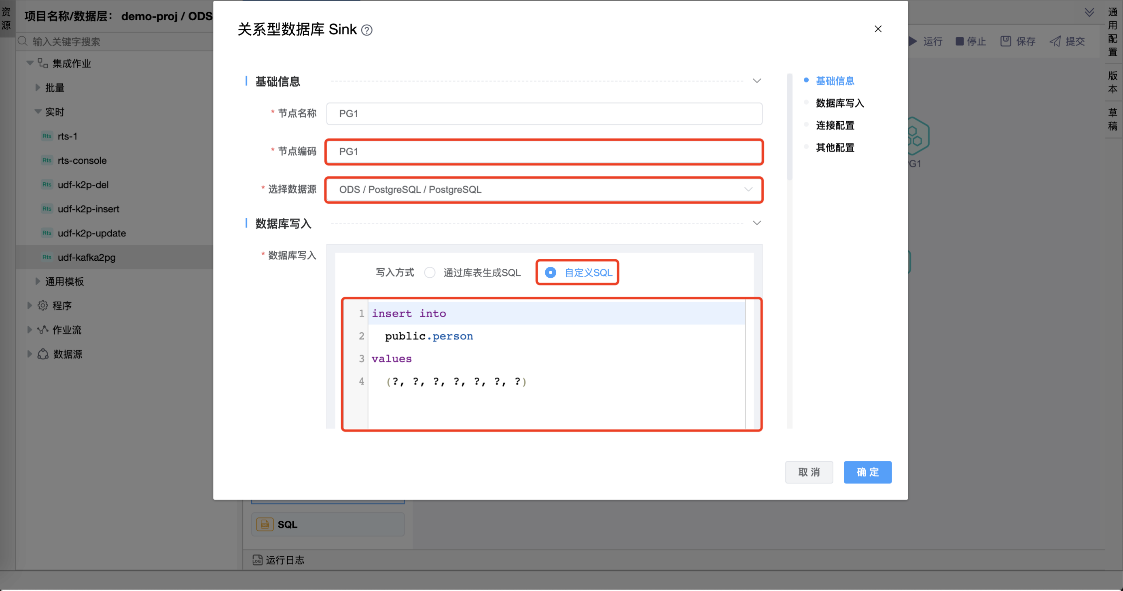The height and width of the screenshot is (591, 1123).
Task: Click the save icon in toolbar
Action: pyautogui.click(x=1005, y=41)
